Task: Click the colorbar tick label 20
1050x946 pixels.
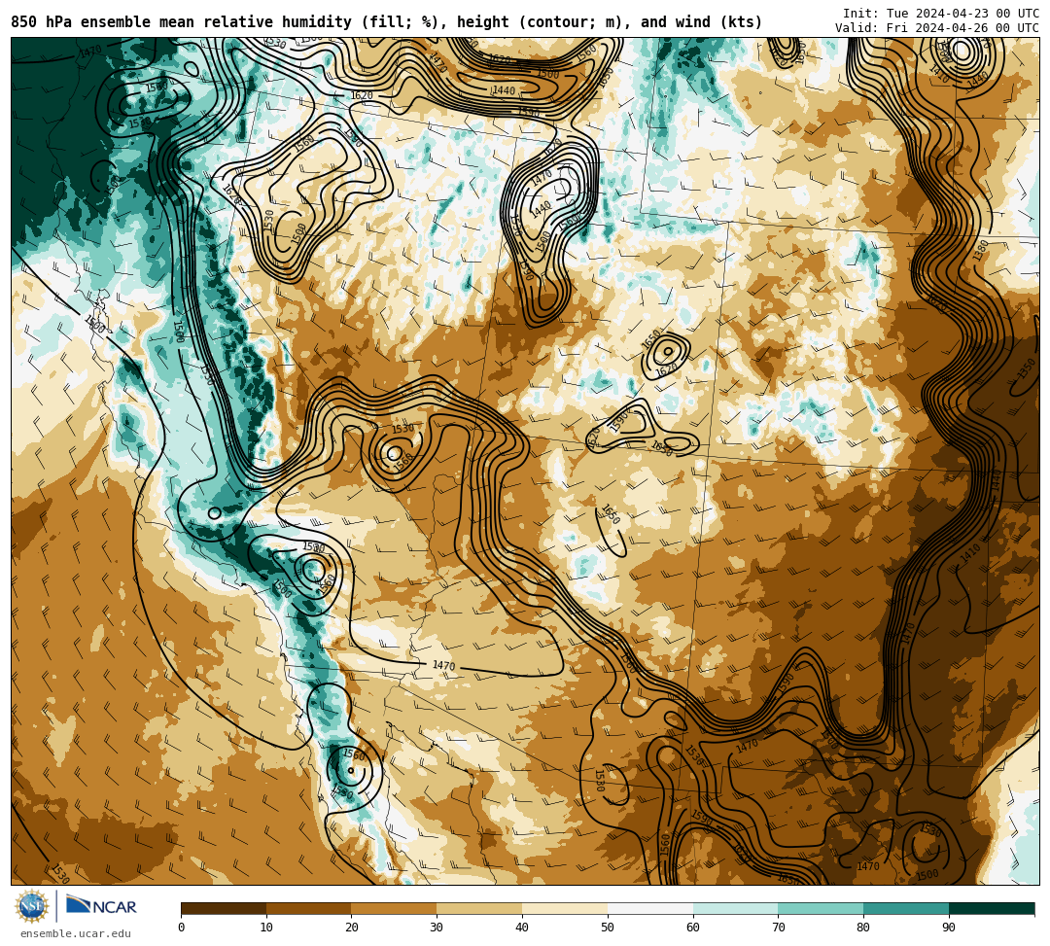Action: (352, 928)
